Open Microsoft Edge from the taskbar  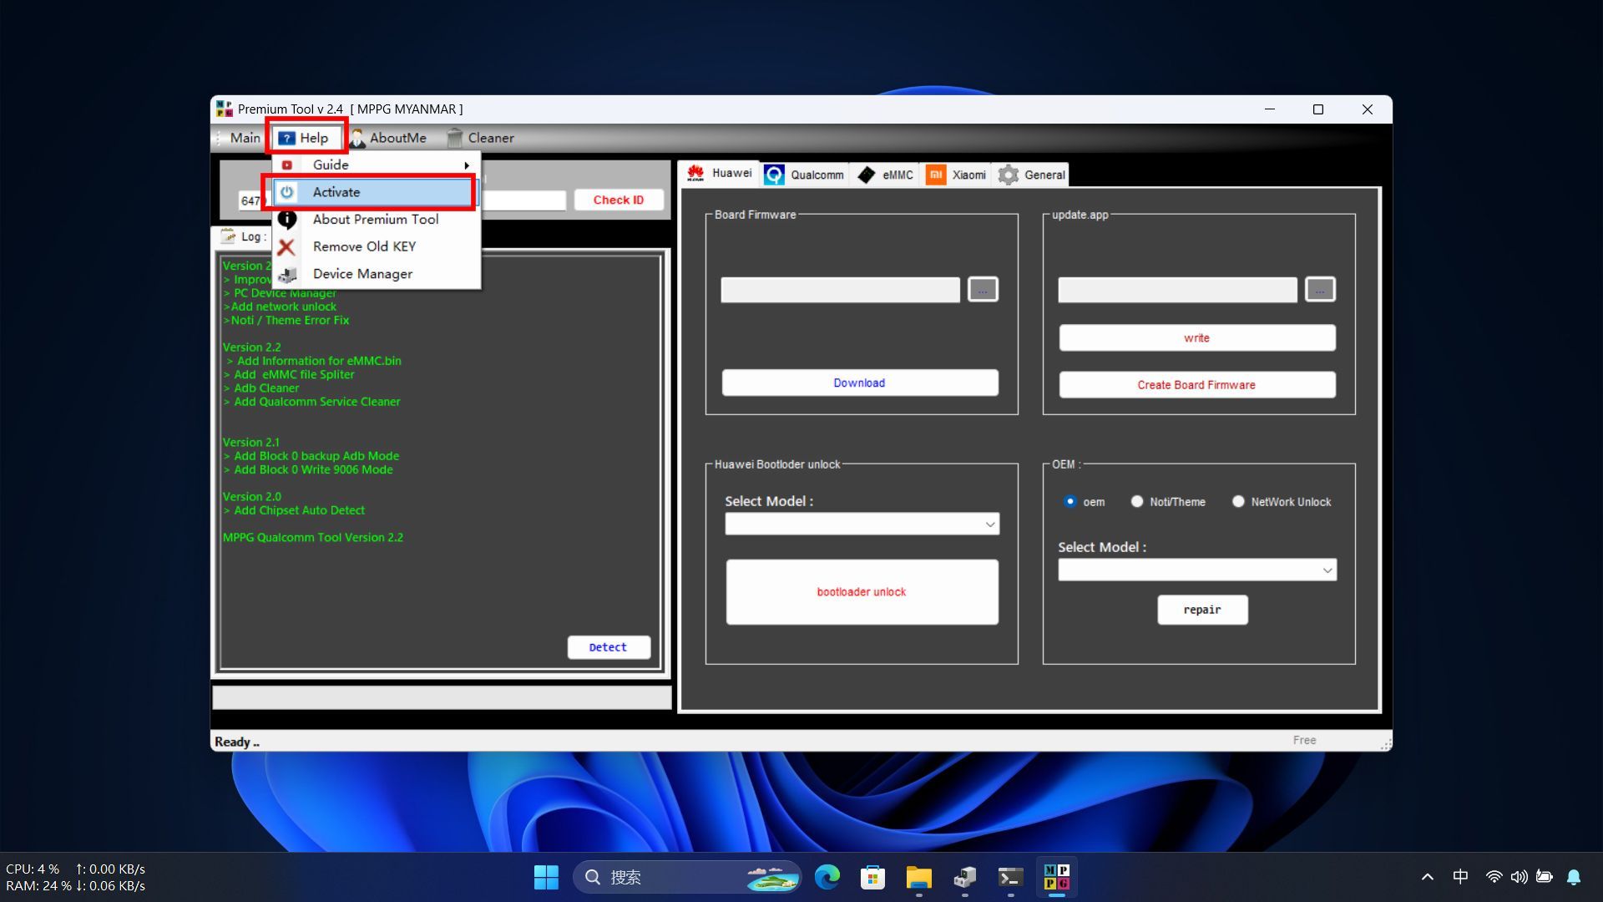coord(827,877)
